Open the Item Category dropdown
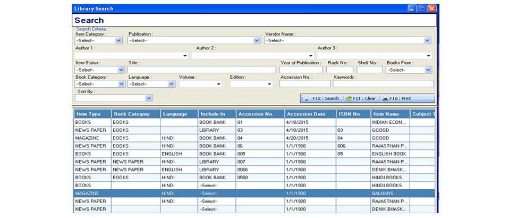The height and width of the screenshot is (218, 509). (118, 40)
